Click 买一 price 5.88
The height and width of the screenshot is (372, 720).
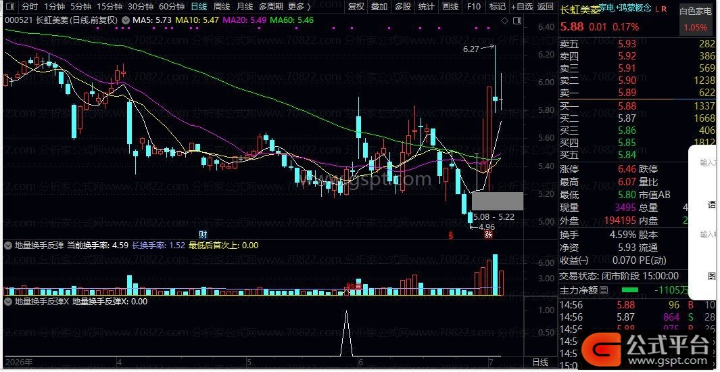[x=627, y=107]
